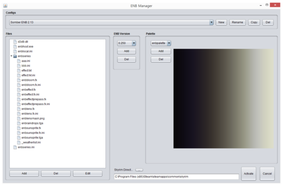Add a file in Files panel
This screenshot has height=189, width=283.
pyautogui.click(x=24, y=174)
